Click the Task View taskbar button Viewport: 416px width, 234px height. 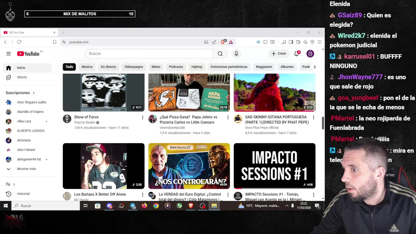click(x=85, y=206)
